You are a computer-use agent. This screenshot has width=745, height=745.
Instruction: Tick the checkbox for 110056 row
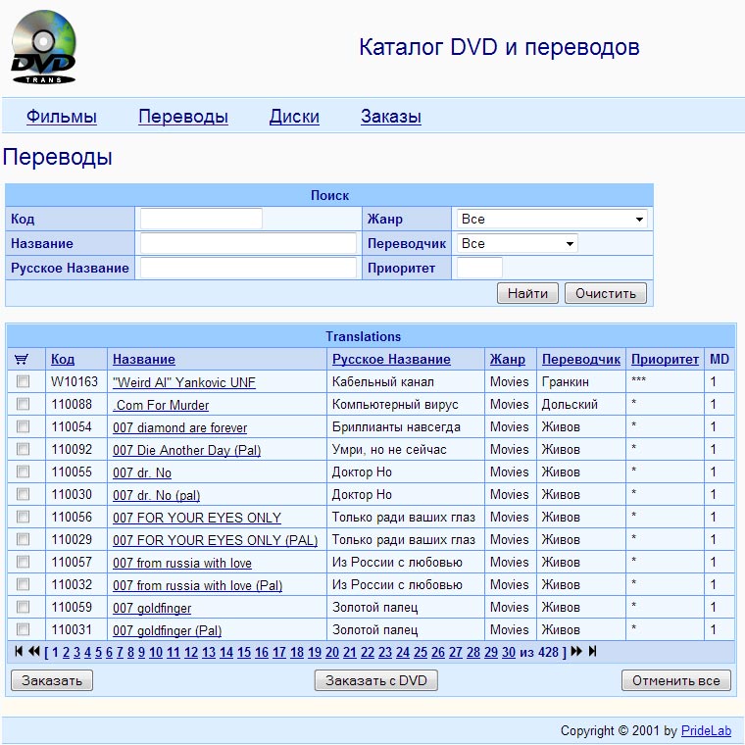[x=23, y=517]
